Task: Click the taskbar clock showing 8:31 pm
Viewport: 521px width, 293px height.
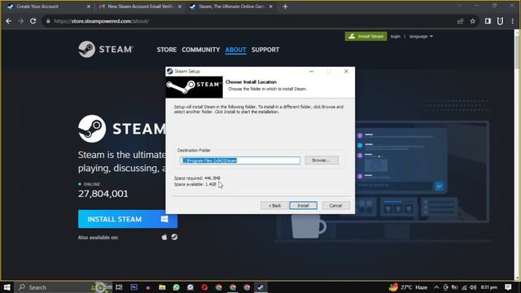Action: click(x=488, y=287)
